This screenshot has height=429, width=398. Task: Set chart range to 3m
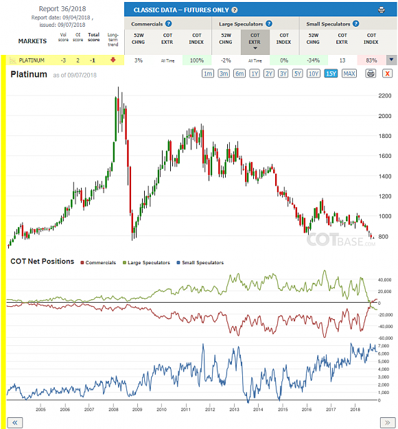(x=224, y=73)
